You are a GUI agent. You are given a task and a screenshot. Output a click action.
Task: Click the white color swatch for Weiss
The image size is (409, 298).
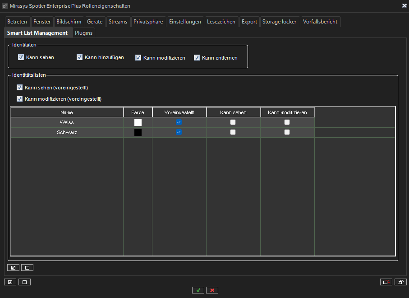point(138,122)
